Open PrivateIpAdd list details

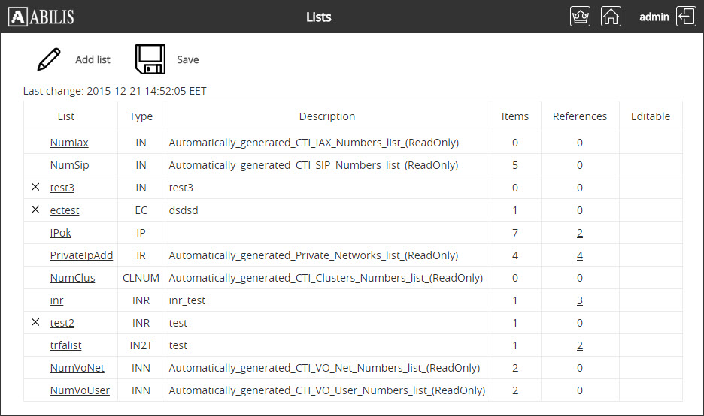(81, 255)
